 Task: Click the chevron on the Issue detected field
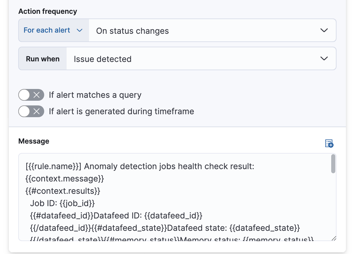coord(324,58)
